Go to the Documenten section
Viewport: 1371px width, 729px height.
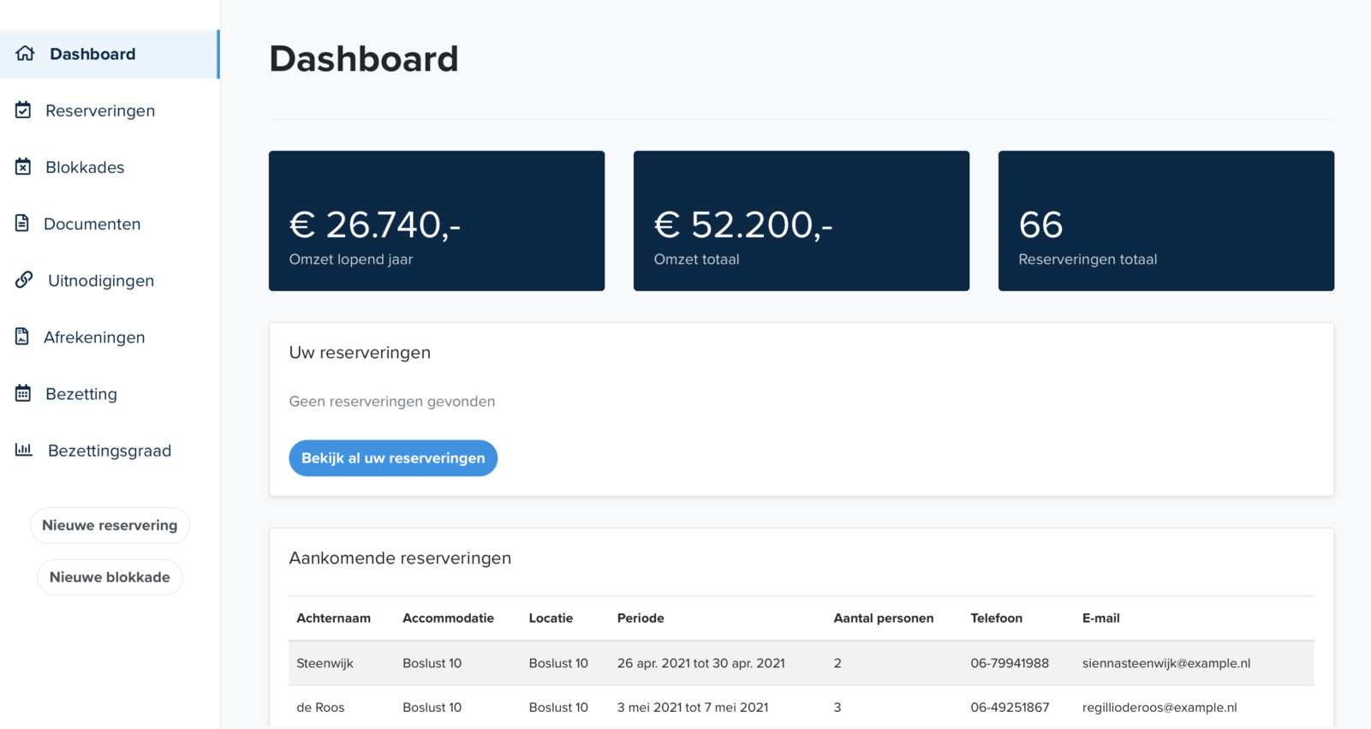coord(92,224)
